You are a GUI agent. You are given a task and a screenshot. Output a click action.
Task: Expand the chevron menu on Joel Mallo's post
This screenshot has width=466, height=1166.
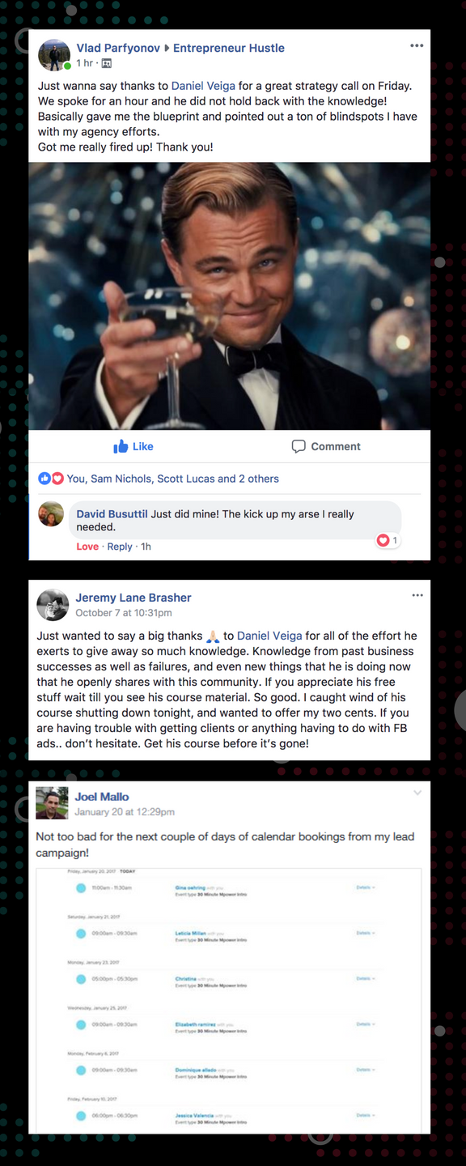pyautogui.click(x=417, y=793)
